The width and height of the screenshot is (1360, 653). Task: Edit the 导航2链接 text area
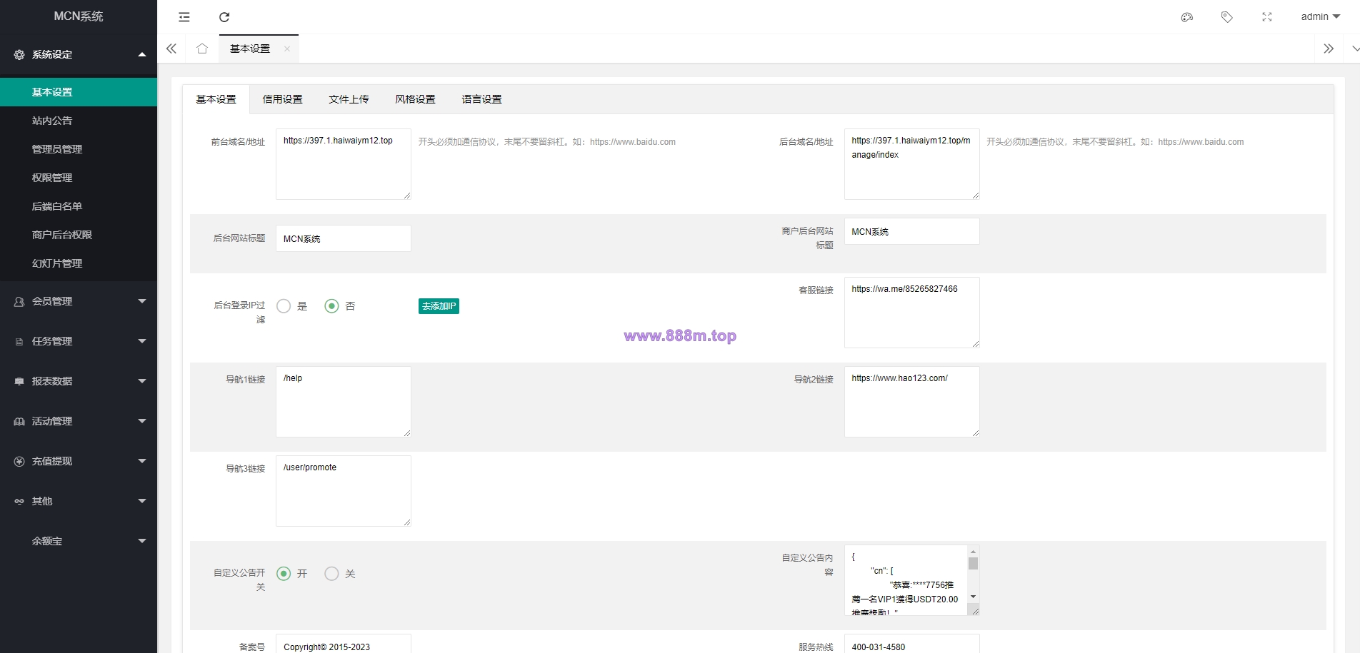[912, 402]
